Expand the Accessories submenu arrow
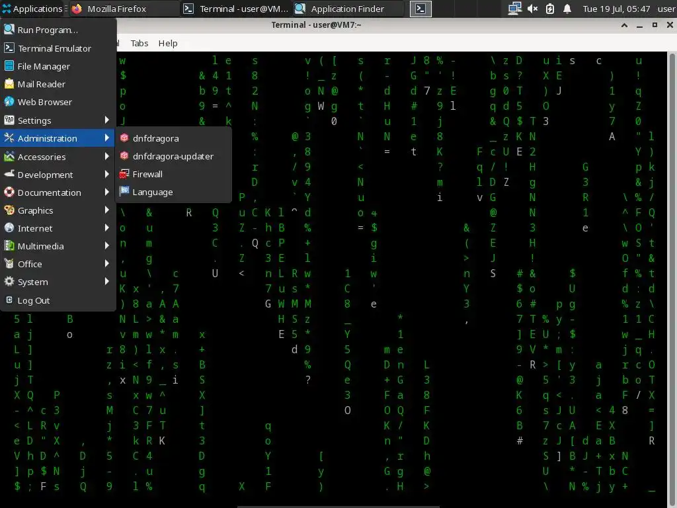Viewport: 677px width, 508px height. pyautogui.click(x=106, y=156)
